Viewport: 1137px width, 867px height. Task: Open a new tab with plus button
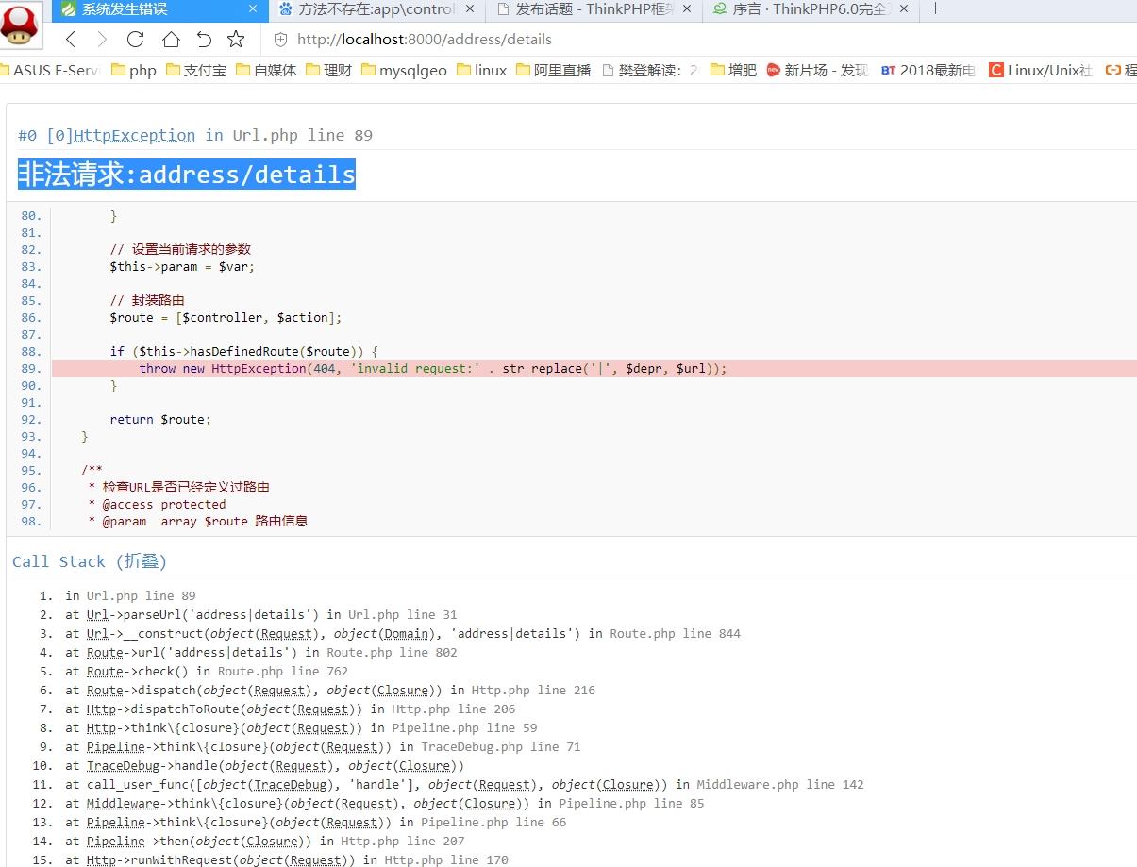935,9
